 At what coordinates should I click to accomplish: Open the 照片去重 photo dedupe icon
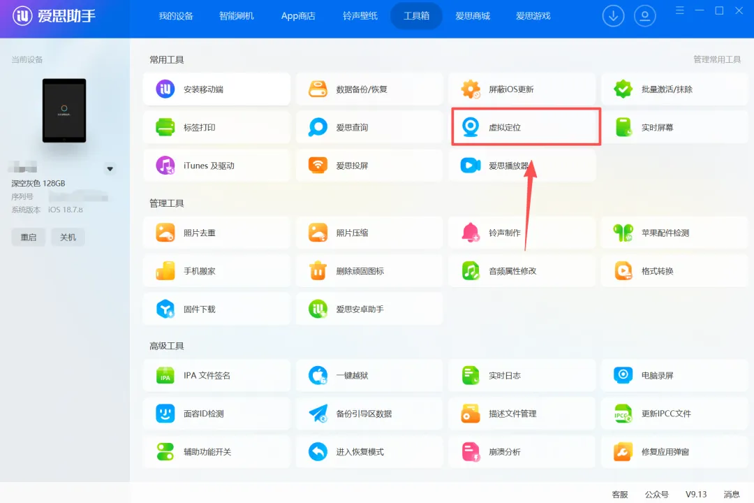pos(165,233)
